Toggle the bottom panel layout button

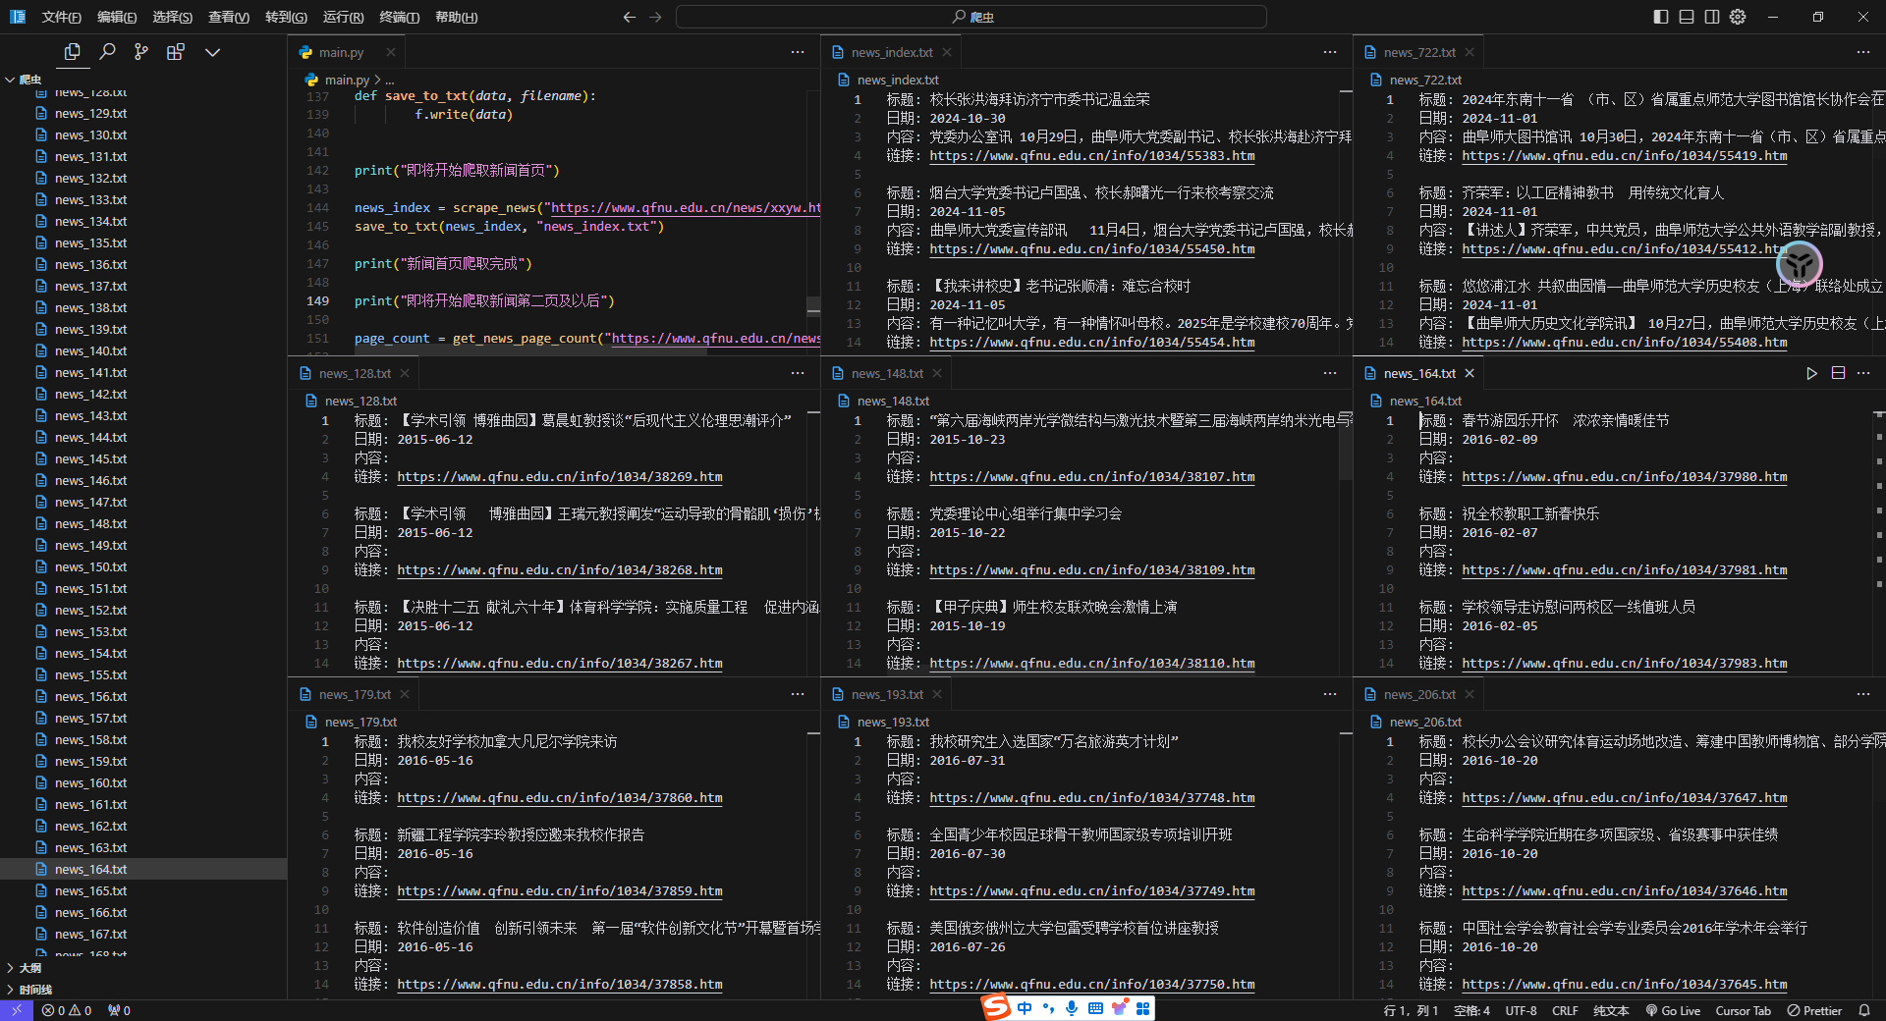[x=1687, y=17]
